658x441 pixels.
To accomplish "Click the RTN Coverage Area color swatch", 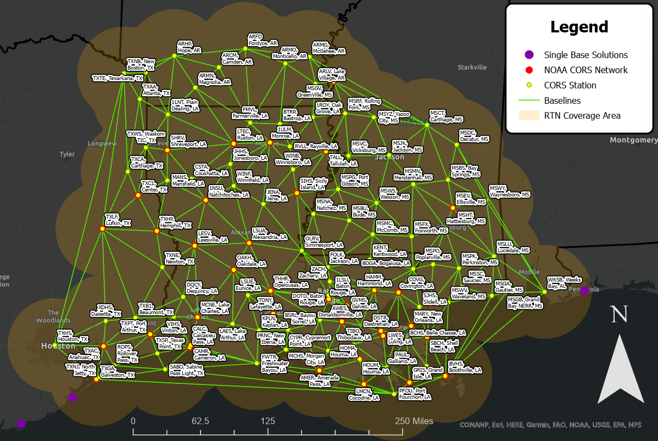I will click(529, 115).
